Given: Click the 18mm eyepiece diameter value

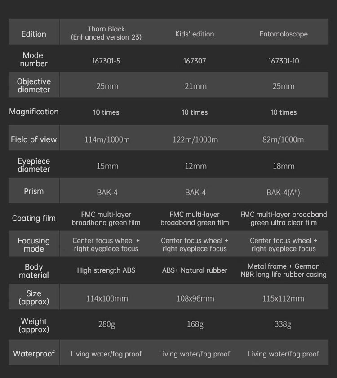Looking at the screenshot, I should [x=284, y=166].
